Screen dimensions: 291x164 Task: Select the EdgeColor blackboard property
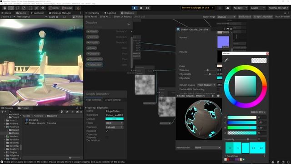pos(95,65)
